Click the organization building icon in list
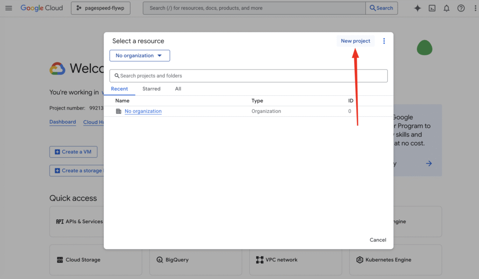Viewport: 479px width, 279px height. (118, 112)
